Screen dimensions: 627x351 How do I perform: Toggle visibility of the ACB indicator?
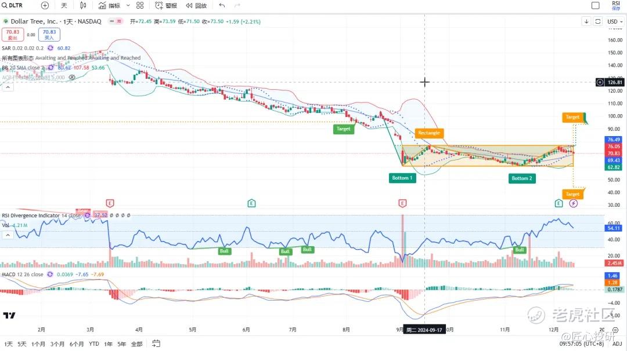pos(72,78)
